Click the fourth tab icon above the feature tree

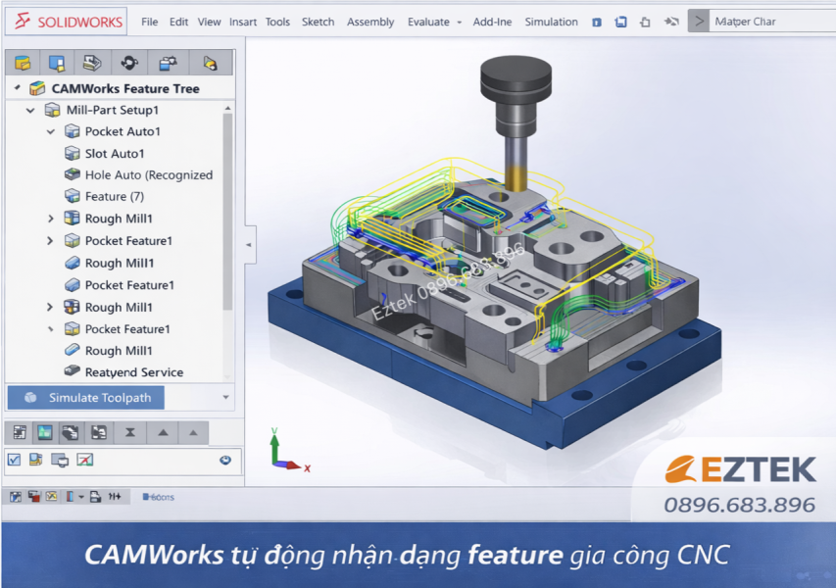(x=129, y=63)
